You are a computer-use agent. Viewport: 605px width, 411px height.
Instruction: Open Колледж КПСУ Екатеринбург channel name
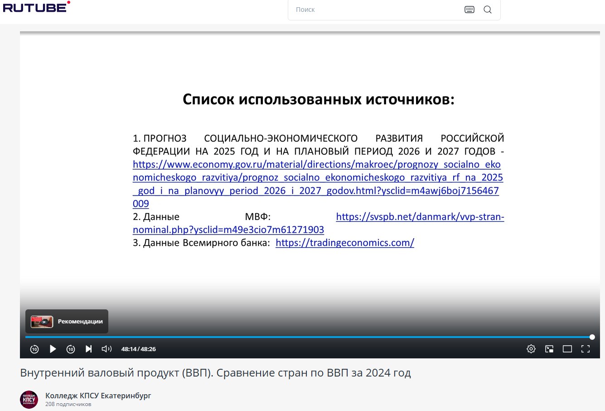(98, 396)
